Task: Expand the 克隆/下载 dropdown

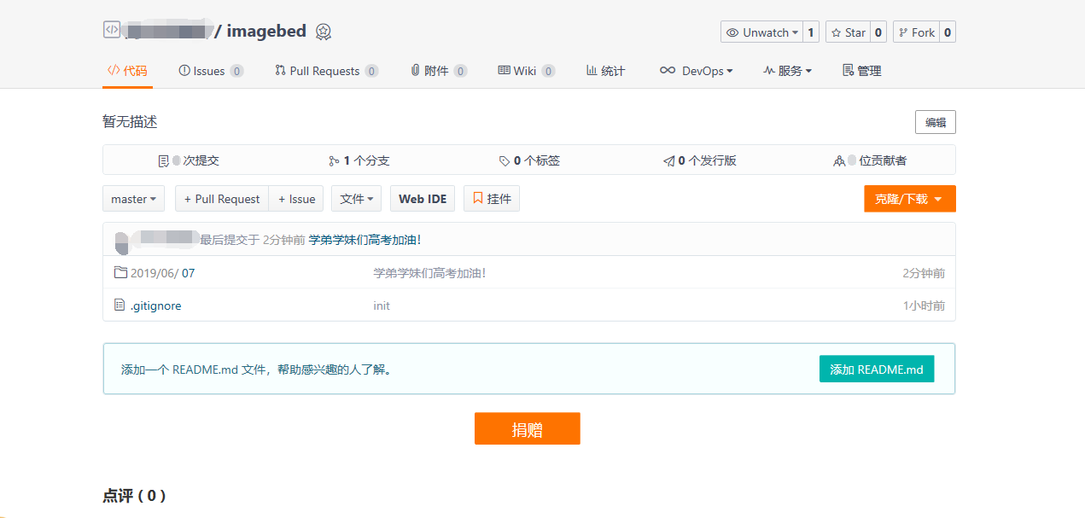Action: coord(909,198)
